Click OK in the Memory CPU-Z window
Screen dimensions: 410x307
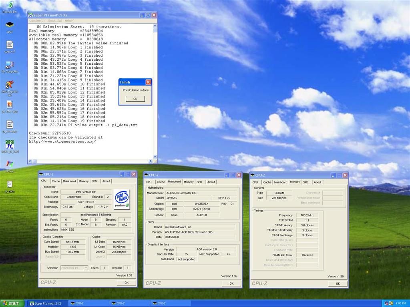click(338, 284)
